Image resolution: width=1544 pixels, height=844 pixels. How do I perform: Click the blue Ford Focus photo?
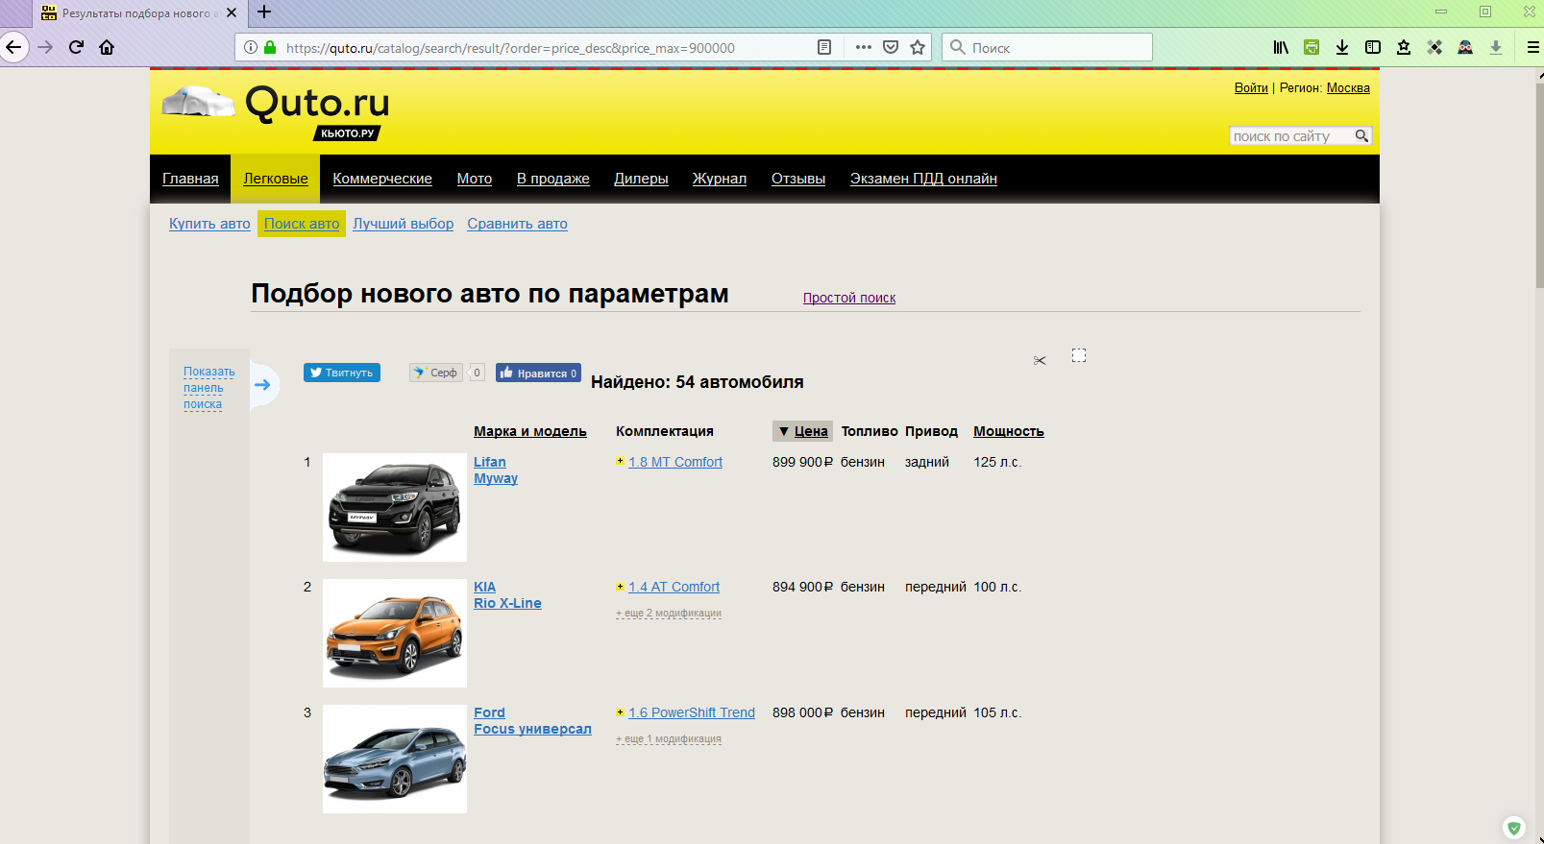(395, 759)
